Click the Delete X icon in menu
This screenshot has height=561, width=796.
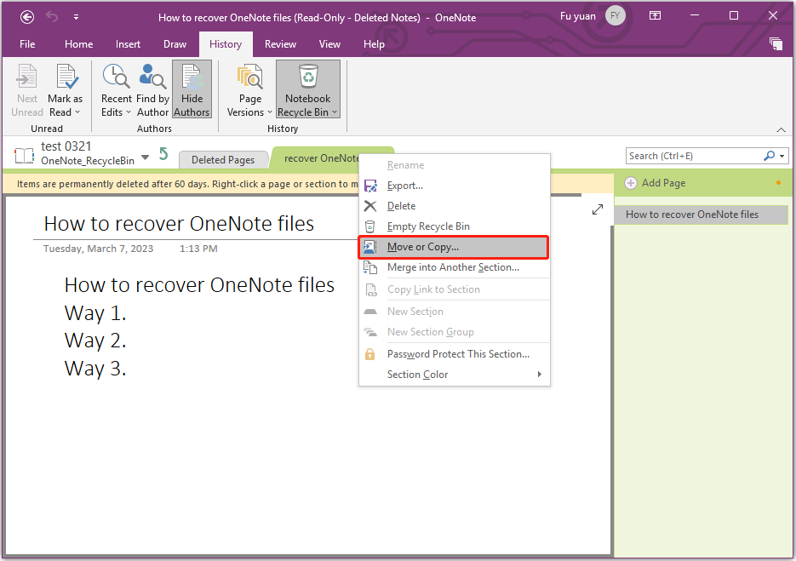point(370,206)
